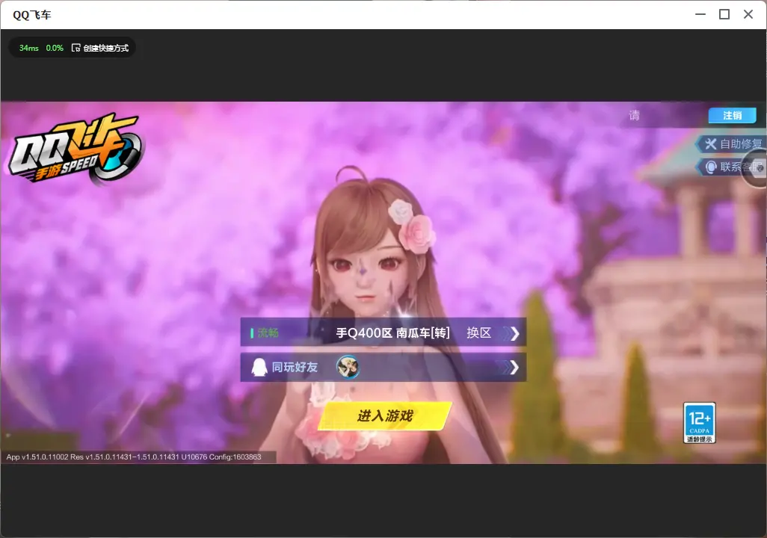This screenshot has height=538, width=767.
Task: Click the QQ penguin icon beside 同玩好友
Action: pyautogui.click(x=259, y=367)
